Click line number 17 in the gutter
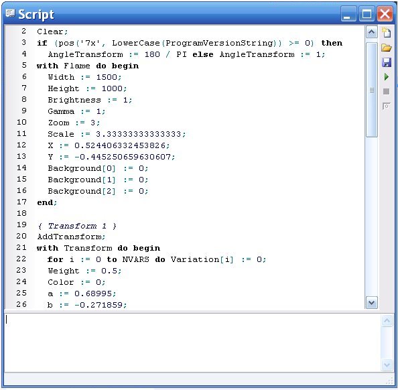The width and height of the screenshot is (398, 390). pyautogui.click(x=21, y=202)
